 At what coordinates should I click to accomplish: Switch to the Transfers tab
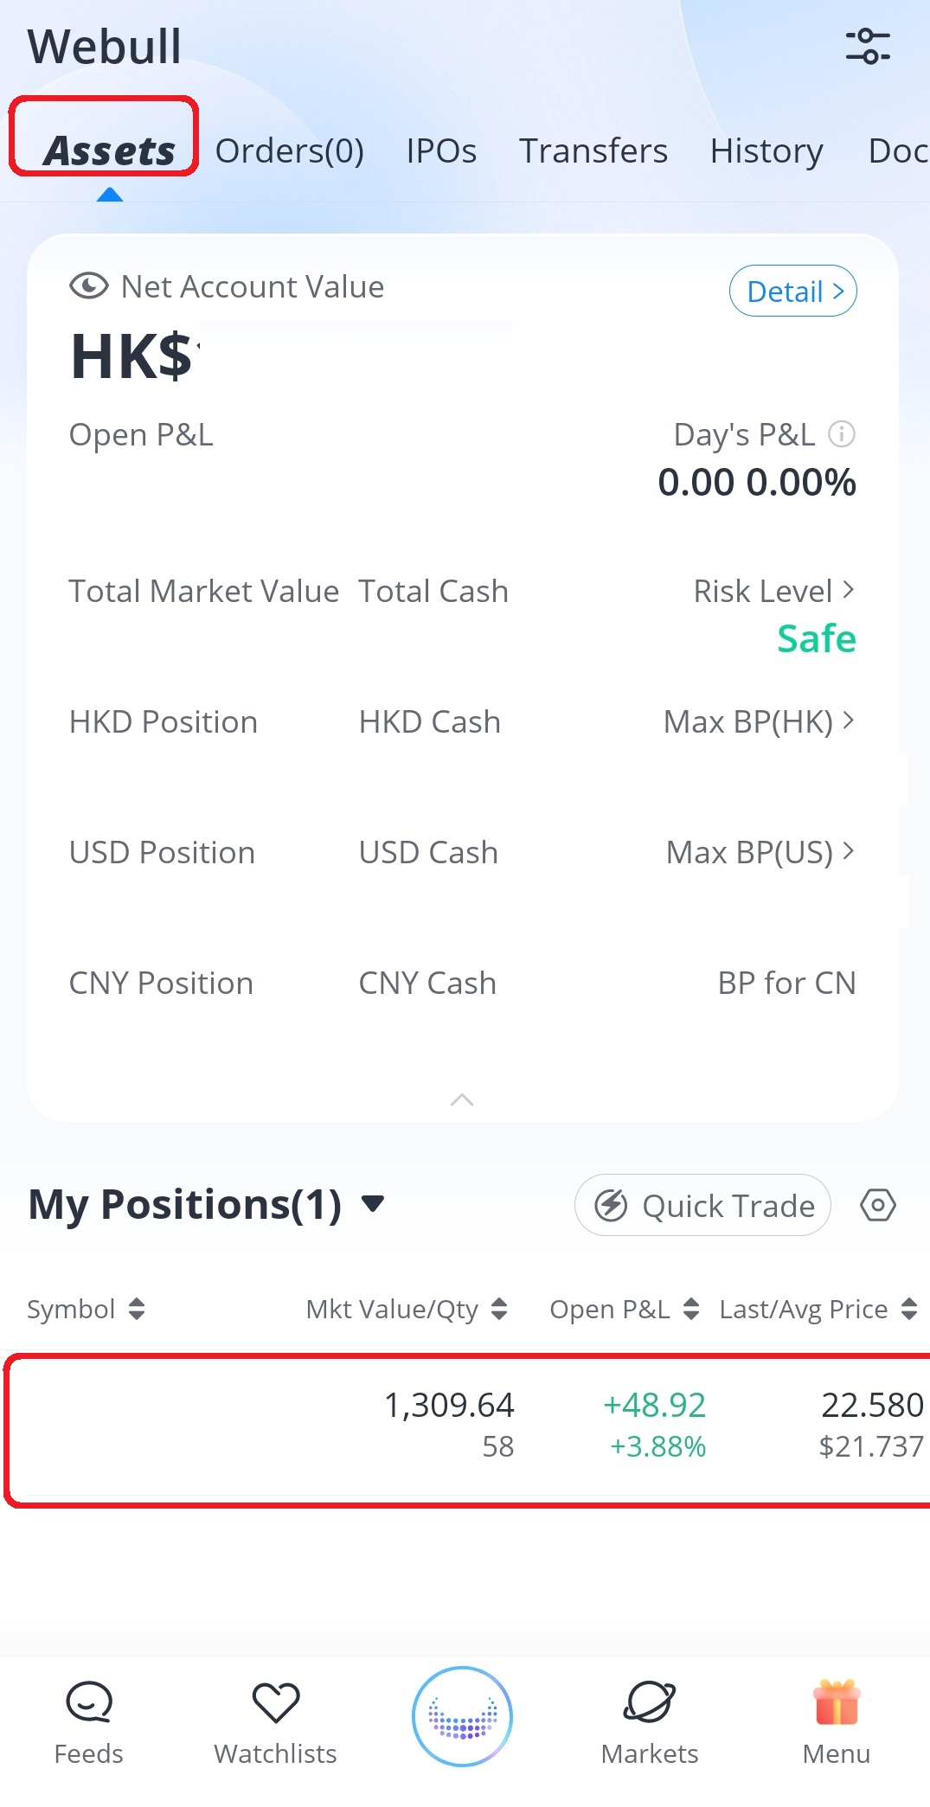tap(593, 151)
